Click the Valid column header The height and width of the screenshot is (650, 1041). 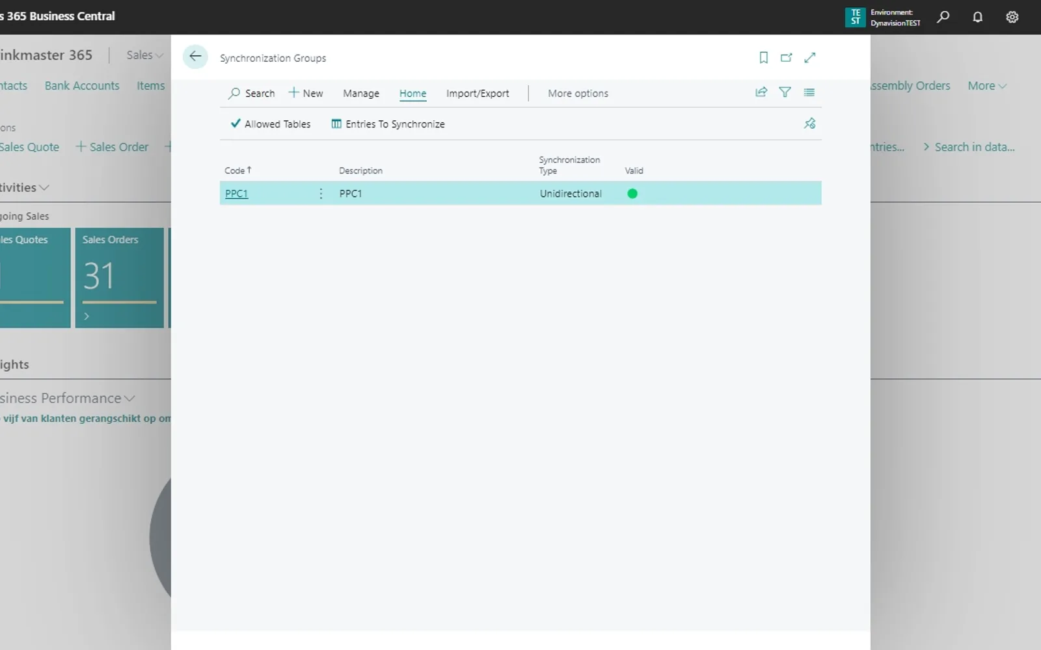pyautogui.click(x=634, y=171)
